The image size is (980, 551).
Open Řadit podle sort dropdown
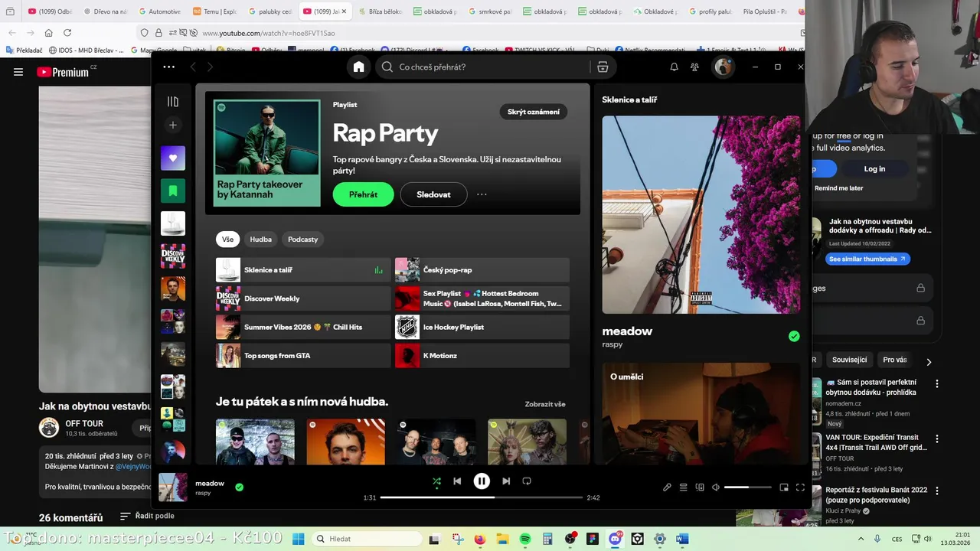point(147,516)
